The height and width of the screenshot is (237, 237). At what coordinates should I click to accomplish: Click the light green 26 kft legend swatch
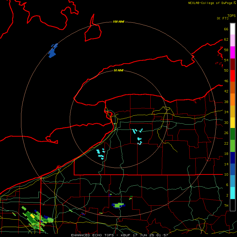coord(233,146)
